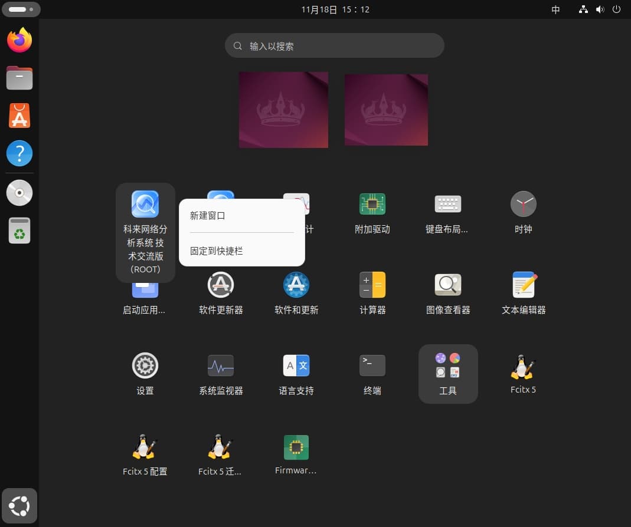Open Firefox from the dock
631x527 pixels.
[19, 40]
